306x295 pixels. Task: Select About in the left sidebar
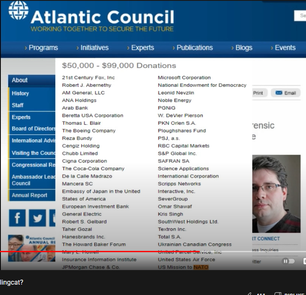click(20, 80)
